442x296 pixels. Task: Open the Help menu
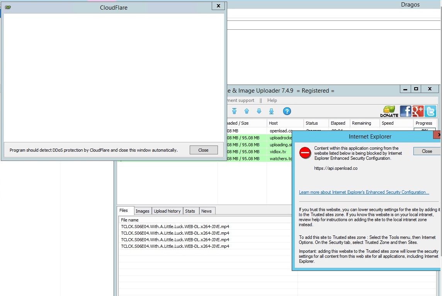(272, 100)
